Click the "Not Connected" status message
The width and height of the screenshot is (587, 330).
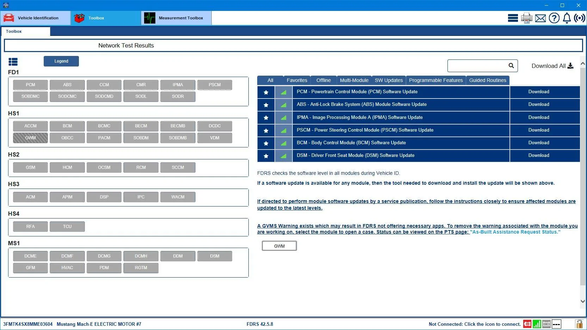coord(475,324)
